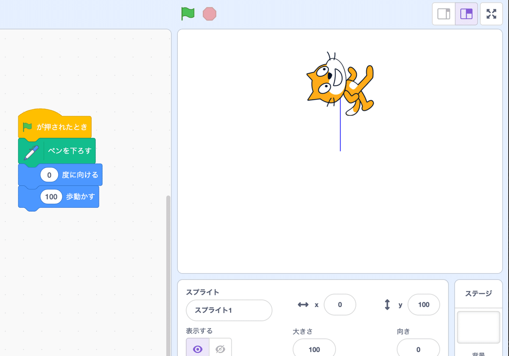Viewport: 509px width, 356px height.
Task: Edit the 100 value in '歩動かす' block
Action: (x=51, y=197)
